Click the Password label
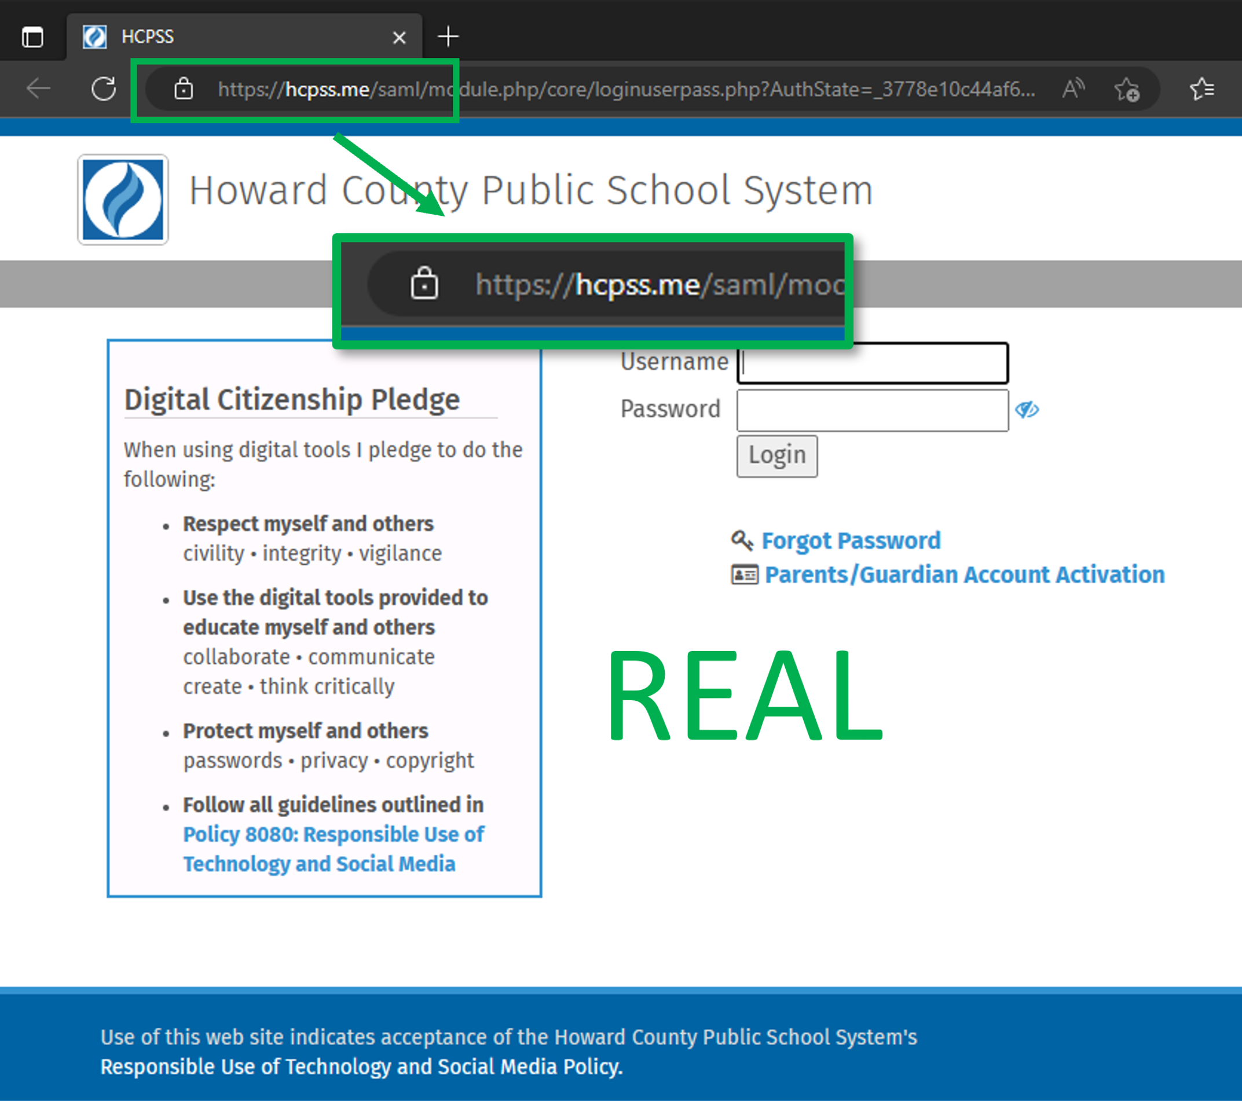 (671, 409)
